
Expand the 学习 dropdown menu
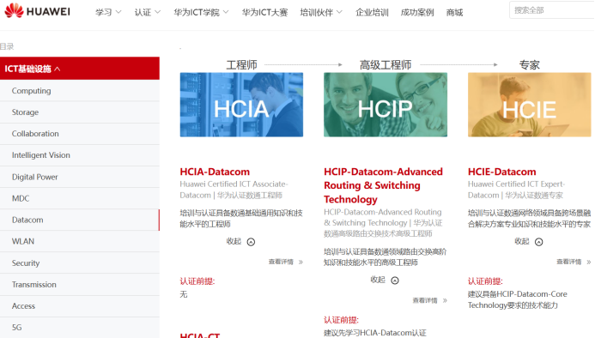point(108,12)
